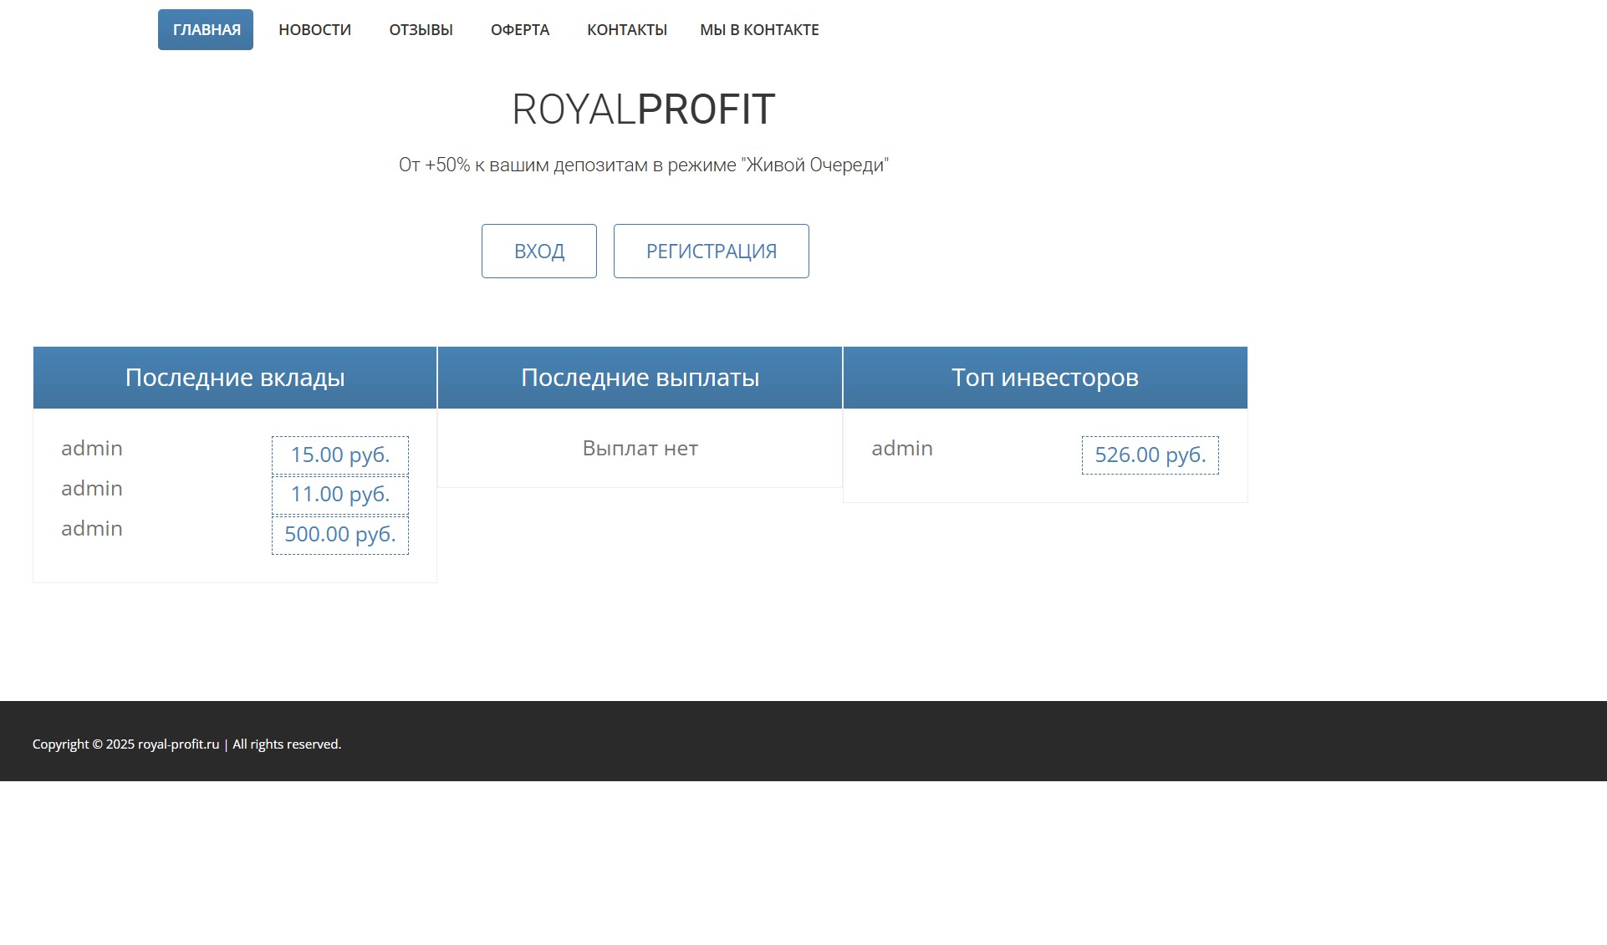Click the 500.00 руб. deposit amount

(339, 535)
